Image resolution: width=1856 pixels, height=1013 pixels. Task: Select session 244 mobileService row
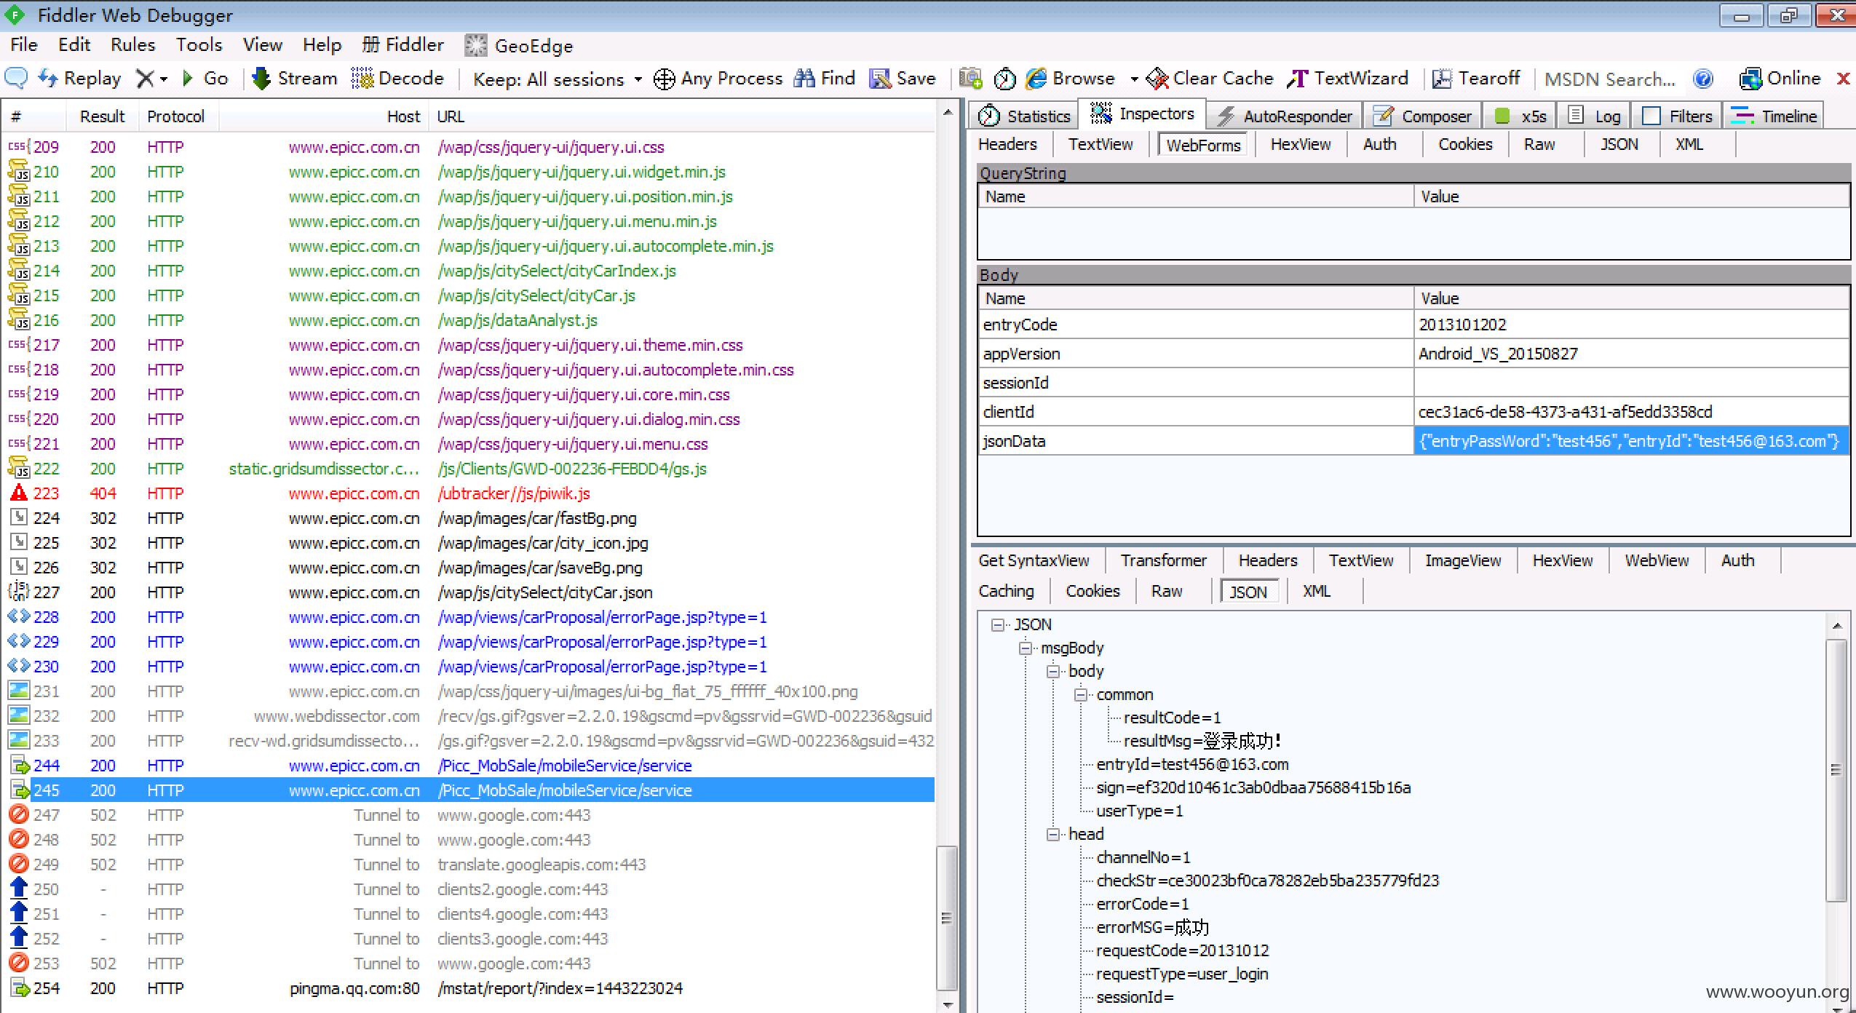tap(469, 766)
